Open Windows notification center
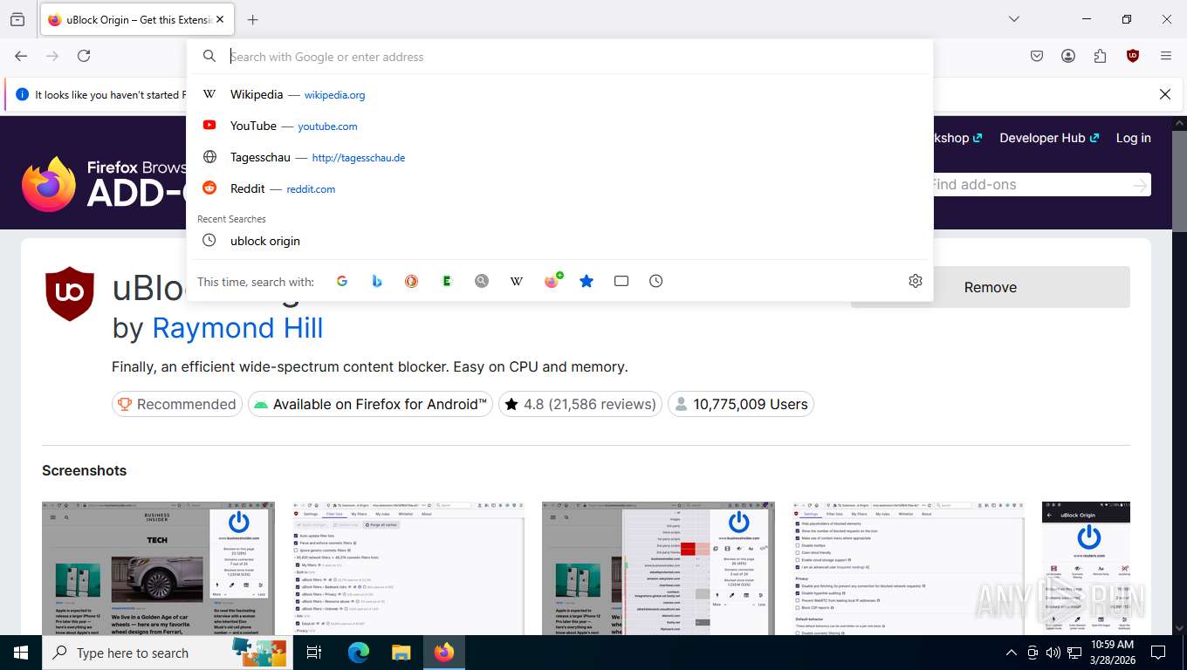The image size is (1187, 670). [1158, 653]
